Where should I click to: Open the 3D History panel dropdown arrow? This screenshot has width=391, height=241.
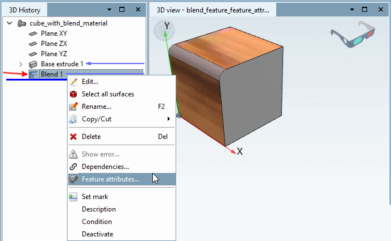tap(109, 10)
